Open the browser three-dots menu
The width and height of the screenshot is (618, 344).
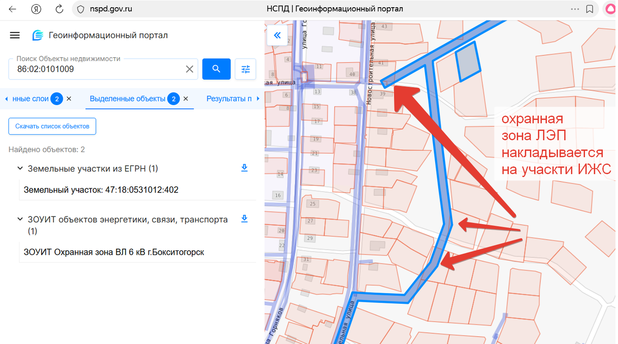(x=575, y=9)
